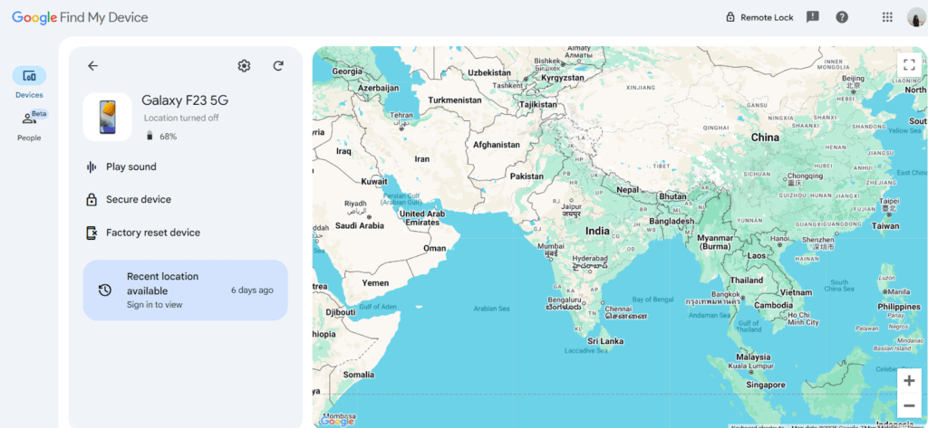The width and height of the screenshot is (928, 428).
Task: Click the history clock icon in the location card
Action: (x=105, y=290)
